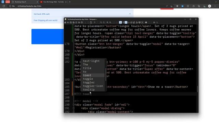Print the document from Notepad++ toolbar
The height and width of the screenshot is (123, 219).
pyautogui.click(x=82, y=23)
